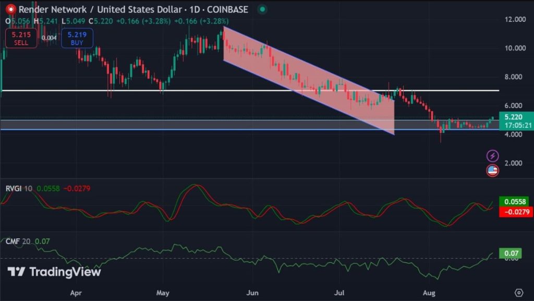Select the white horizontal resistance line
The height and width of the screenshot is (301, 534).
pyautogui.click(x=250, y=91)
